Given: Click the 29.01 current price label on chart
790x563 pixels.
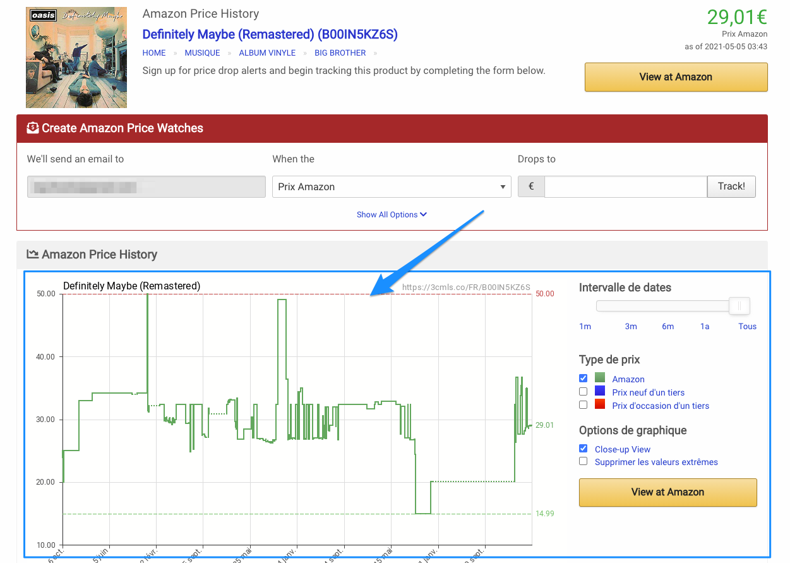Looking at the screenshot, I should tap(545, 425).
